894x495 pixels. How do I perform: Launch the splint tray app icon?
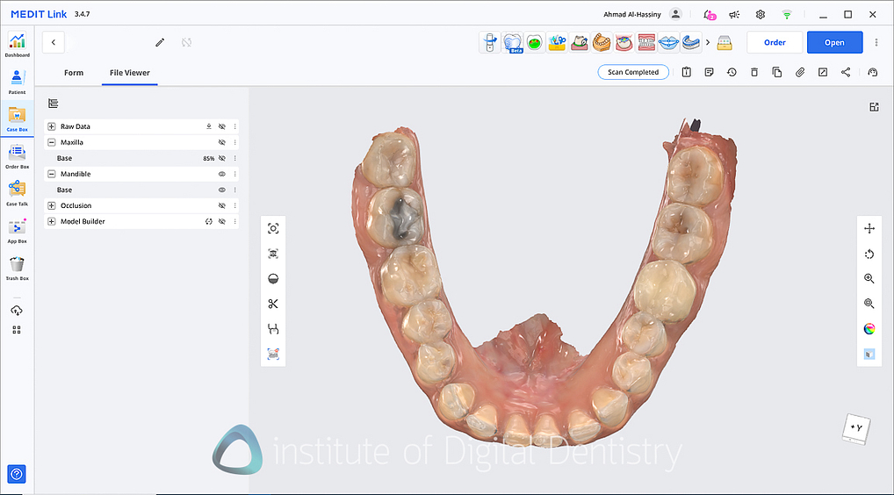click(690, 43)
